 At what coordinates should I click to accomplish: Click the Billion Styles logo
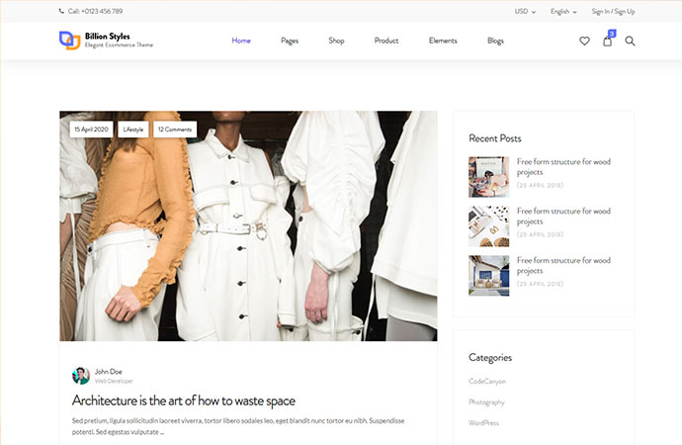[x=105, y=41]
